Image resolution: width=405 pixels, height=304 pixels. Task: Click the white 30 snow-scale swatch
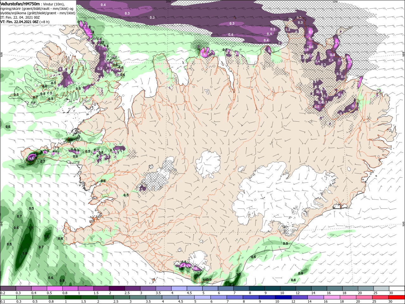pos(397,288)
